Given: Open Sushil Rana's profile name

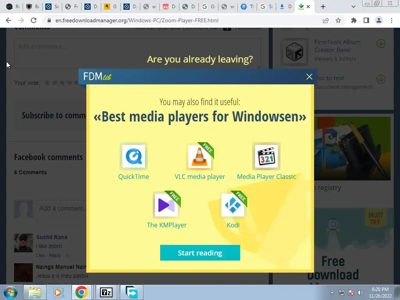Looking at the screenshot, I should (52, 237).
